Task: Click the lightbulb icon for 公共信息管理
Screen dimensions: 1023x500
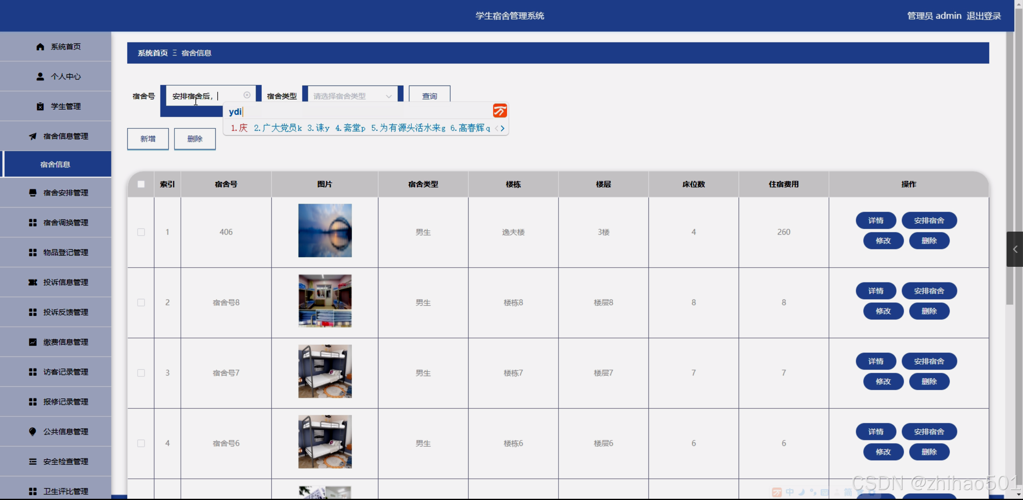Action: pyautogui.click(x=33, y=432)
